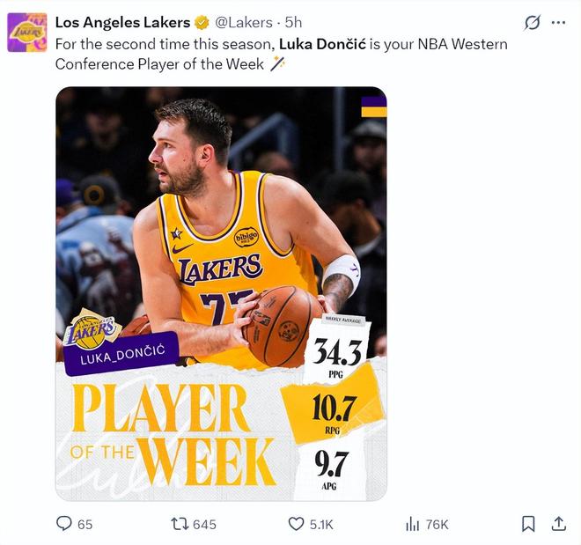This screenshot has width=581, height=545.
Task: Bookmark this Lakers post
Action: click(528, 524)
